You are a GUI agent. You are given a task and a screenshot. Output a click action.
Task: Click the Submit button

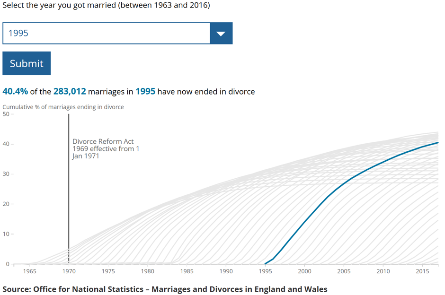[27, 63]
